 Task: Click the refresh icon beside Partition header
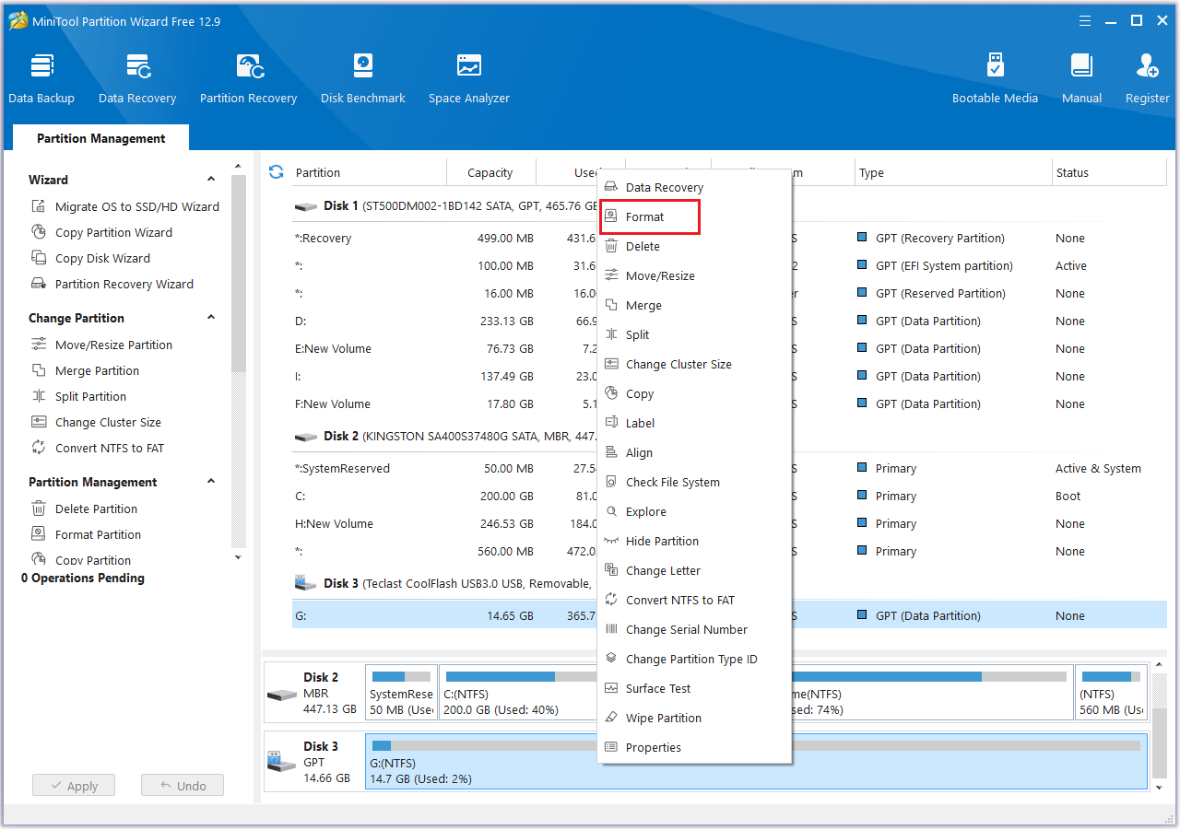[276, 172]
